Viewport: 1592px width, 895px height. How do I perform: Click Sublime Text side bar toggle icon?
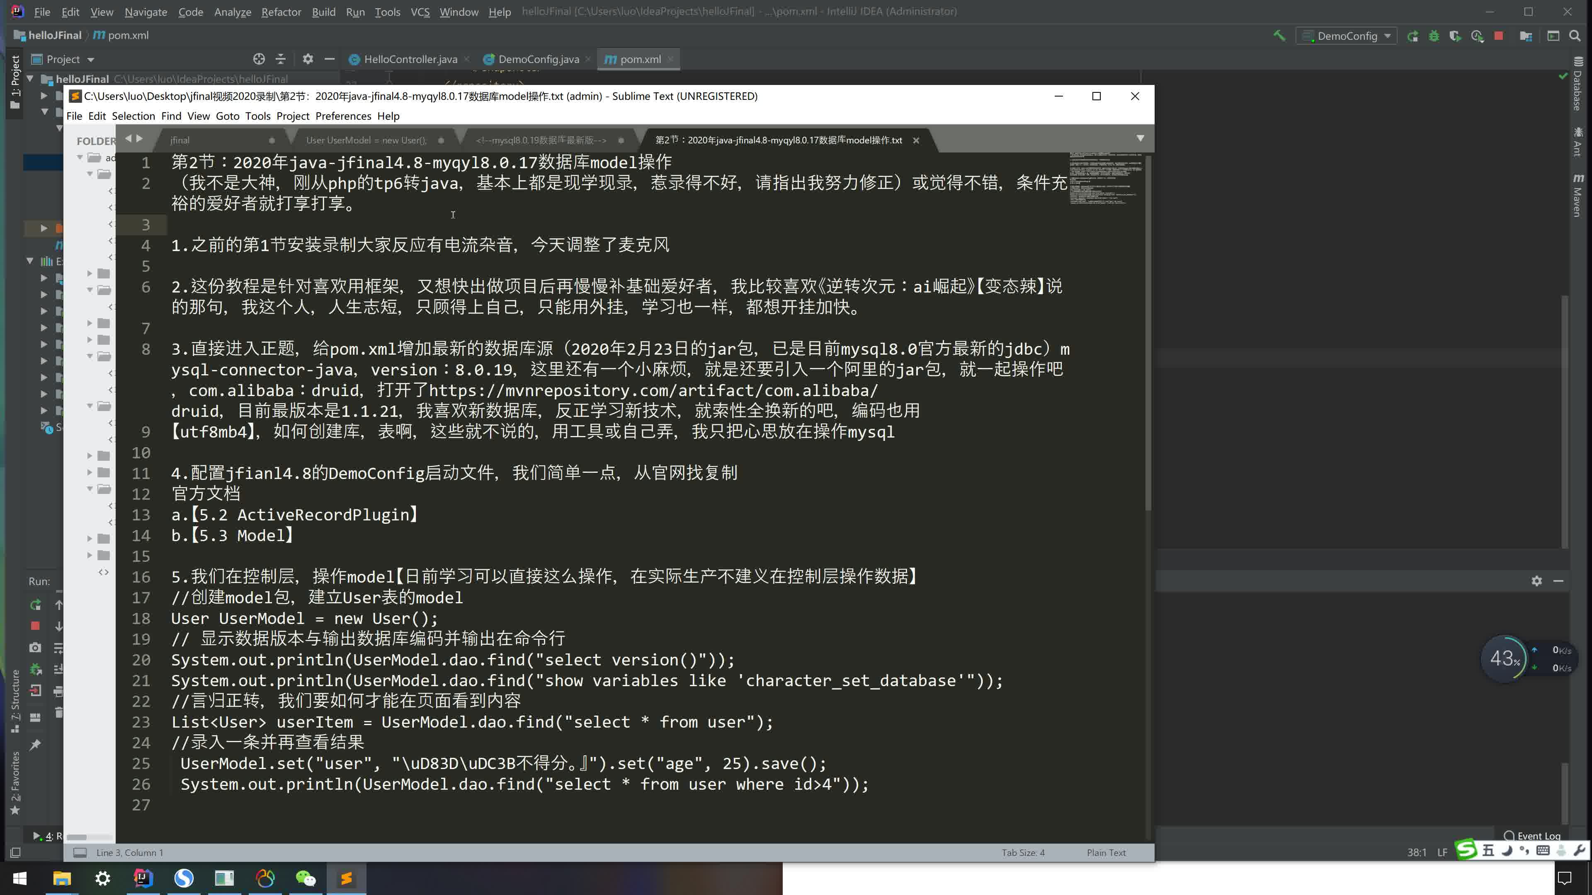(80, 852)
